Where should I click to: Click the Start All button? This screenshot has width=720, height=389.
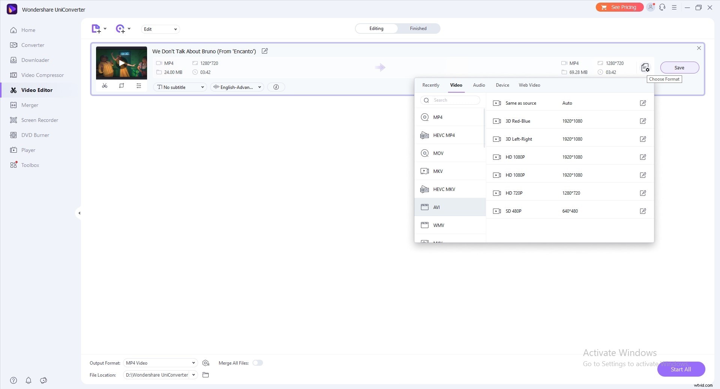tap(681, 369)
